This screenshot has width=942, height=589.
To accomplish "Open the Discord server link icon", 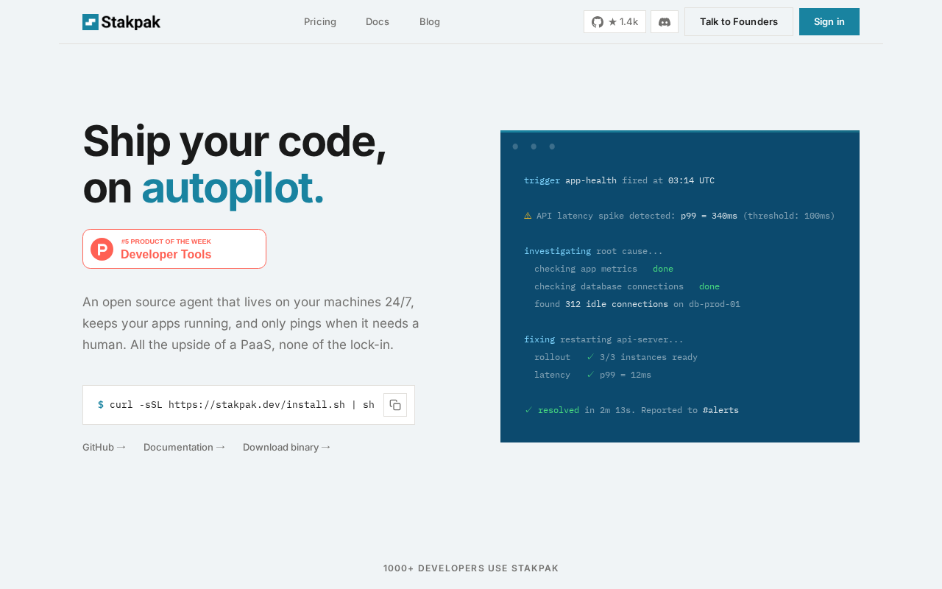I will (665, 22).
